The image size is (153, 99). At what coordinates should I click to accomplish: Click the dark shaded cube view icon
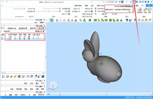click(127, 20)
